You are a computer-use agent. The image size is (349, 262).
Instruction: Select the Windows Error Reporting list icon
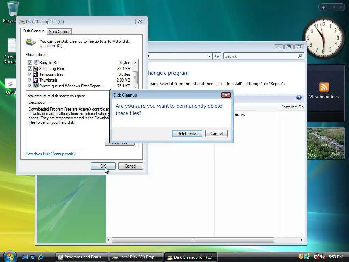click(x=36, y=86)
